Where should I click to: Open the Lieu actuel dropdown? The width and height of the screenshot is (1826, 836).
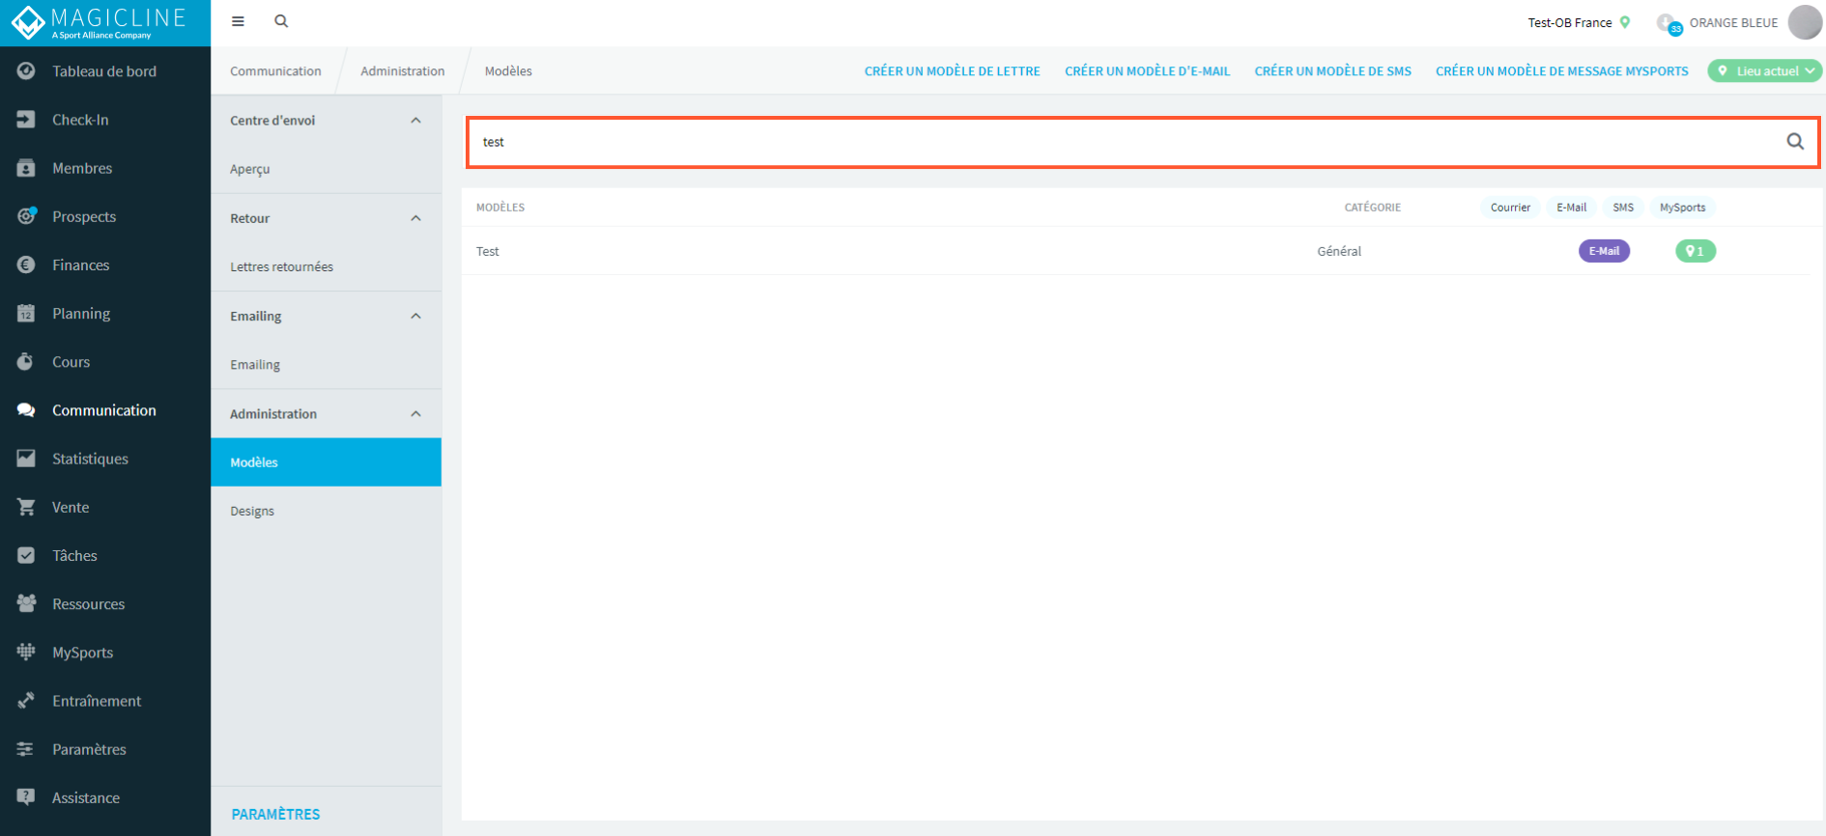click(1765, 70)
